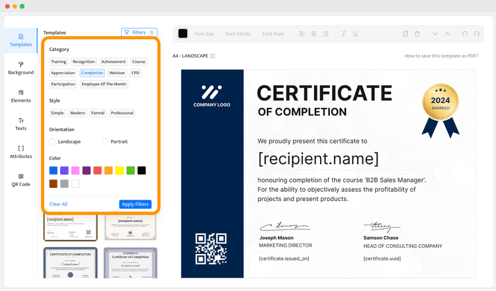Check the Landscape orientation checkbox
This screenshot has height=291, width=496.
coord(52,142)
